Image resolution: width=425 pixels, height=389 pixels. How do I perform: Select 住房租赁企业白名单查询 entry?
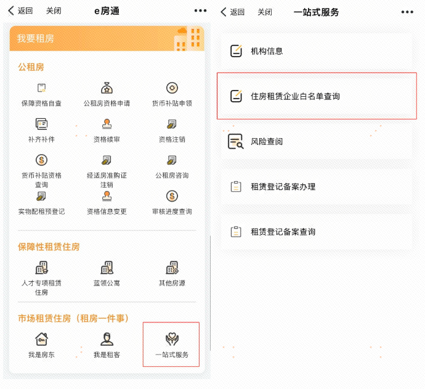click(317, 96)
